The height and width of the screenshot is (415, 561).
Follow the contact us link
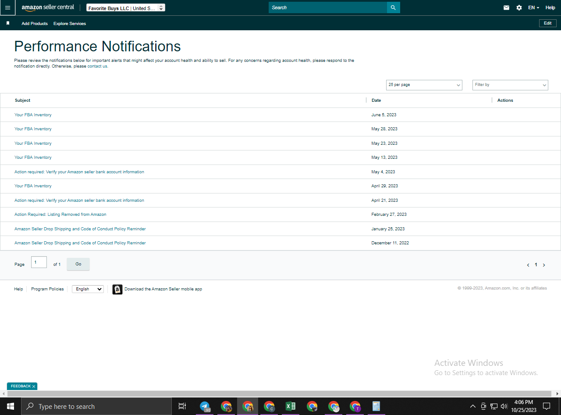point(97,66)
